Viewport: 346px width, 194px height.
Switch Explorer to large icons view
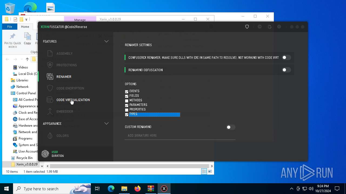(210, 171)
